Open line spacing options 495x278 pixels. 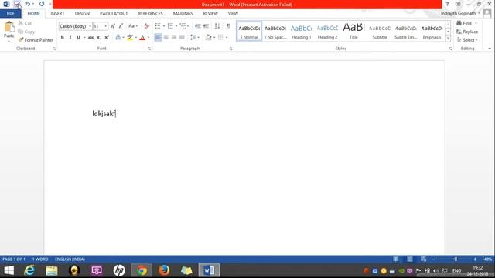[x=195, y=37]
